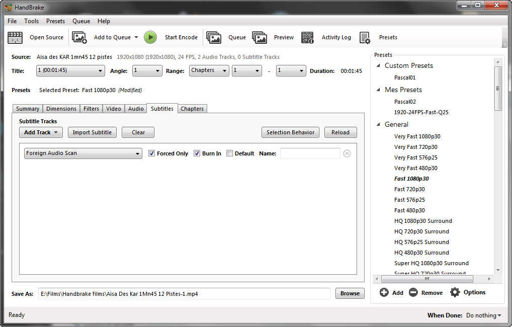This screenshot has width=512, height=327.
Task: Select the Fast 480p30 preset
Action: click(x=409, y=210)
